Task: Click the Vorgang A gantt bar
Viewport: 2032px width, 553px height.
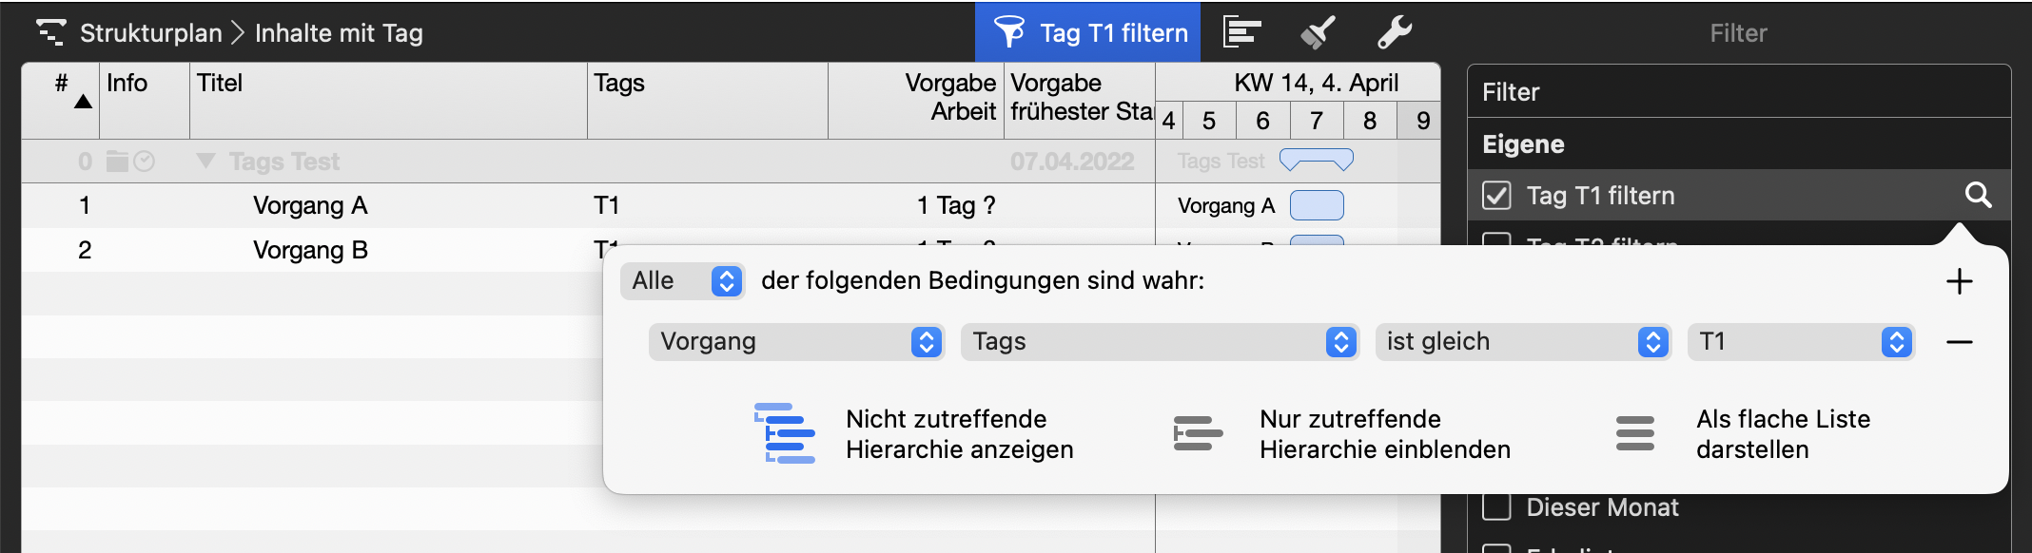Action: [x=1317, y=205]
